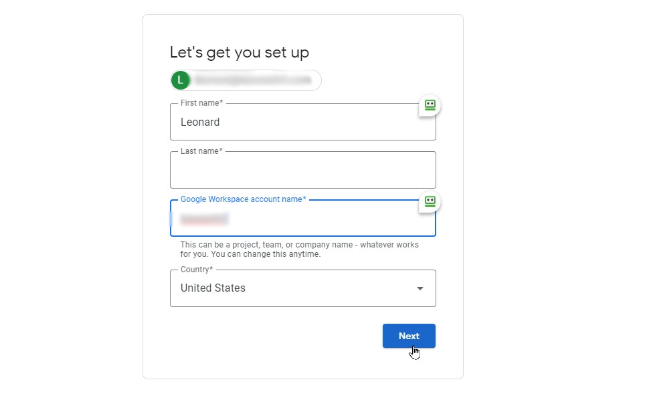647x400 pixels.
Task: Click the empty Last name field
Action: (302, 169)
